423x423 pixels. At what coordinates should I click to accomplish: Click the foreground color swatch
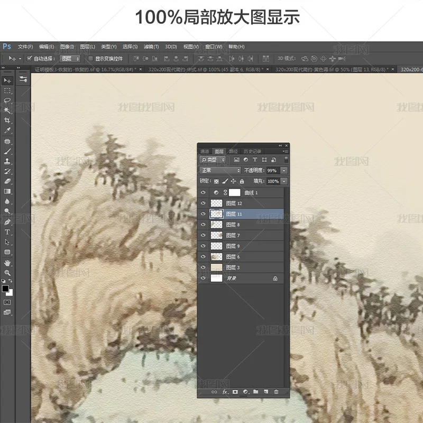point(5,288)
